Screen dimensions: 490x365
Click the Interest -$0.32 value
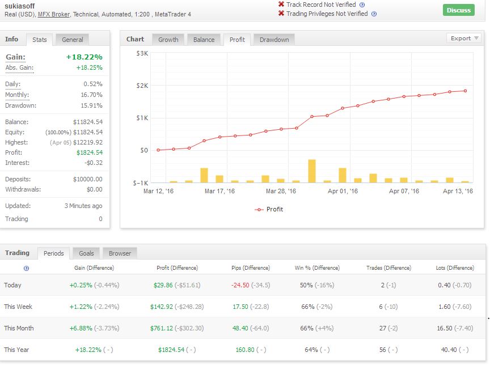point(94,163)
